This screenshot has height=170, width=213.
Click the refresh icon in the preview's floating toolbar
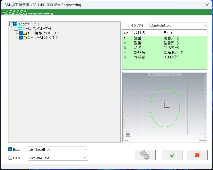(177, 74)
